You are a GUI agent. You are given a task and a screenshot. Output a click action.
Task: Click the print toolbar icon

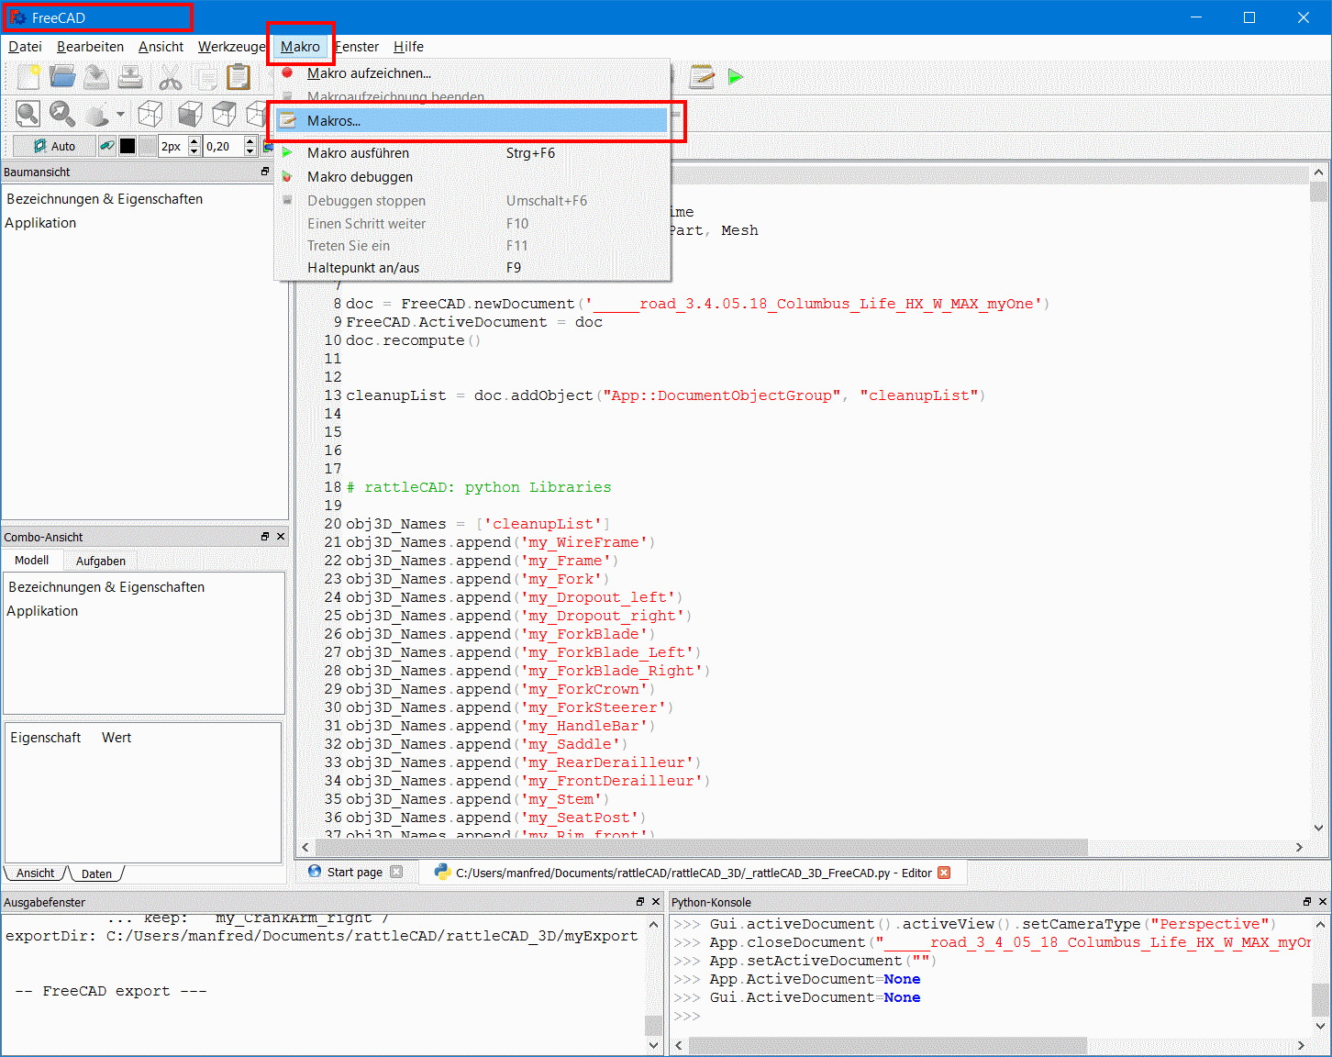[x=130, y=77]
